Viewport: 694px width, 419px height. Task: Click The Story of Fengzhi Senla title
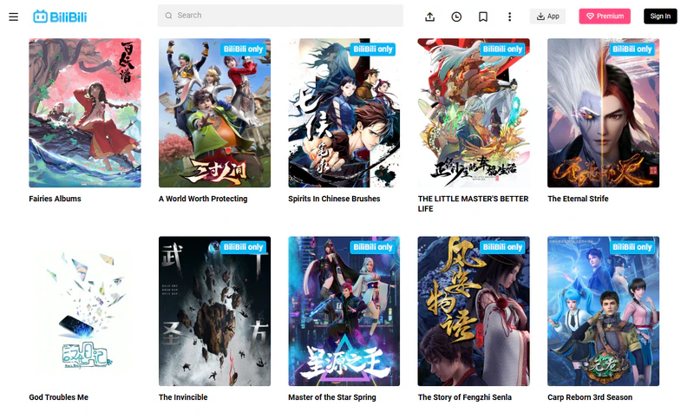click(465, 397)
